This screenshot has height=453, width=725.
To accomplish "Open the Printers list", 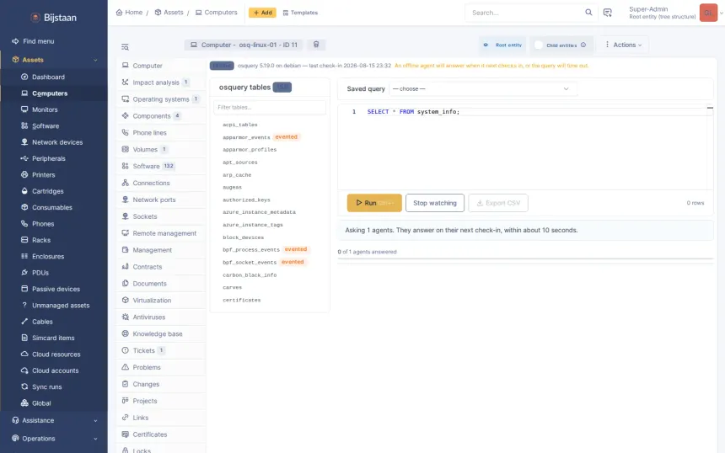I will pos(44,174).
